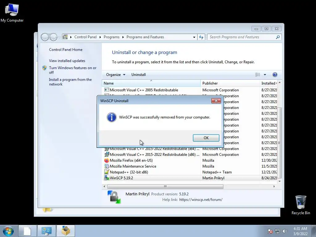This screenshot has width=316, height=237.
Task: Close the WinSCP Uninstall dialog with X
Action: (x=216, y=101)
